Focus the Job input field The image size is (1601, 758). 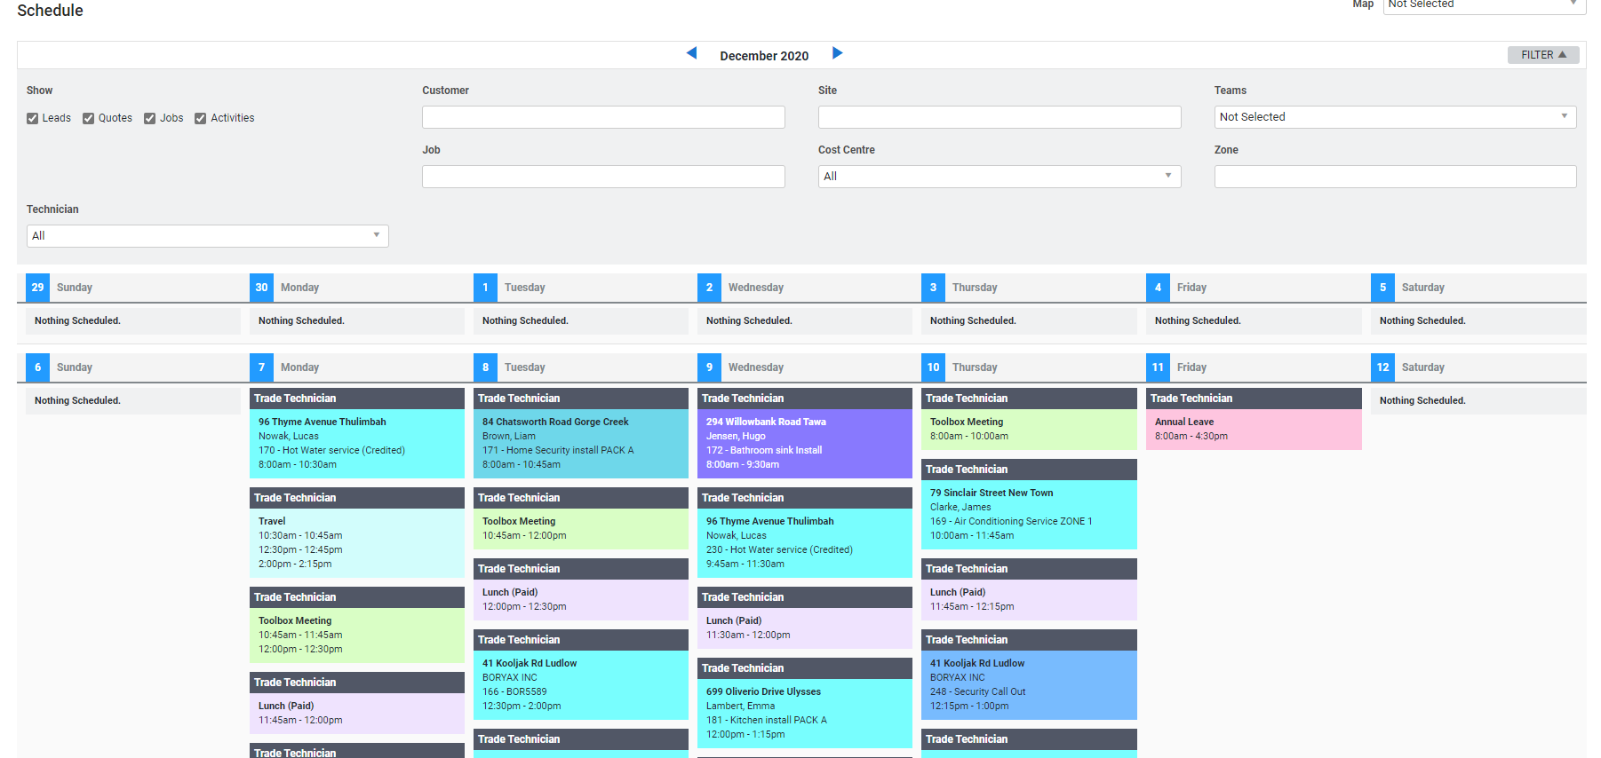pos(603,177)
